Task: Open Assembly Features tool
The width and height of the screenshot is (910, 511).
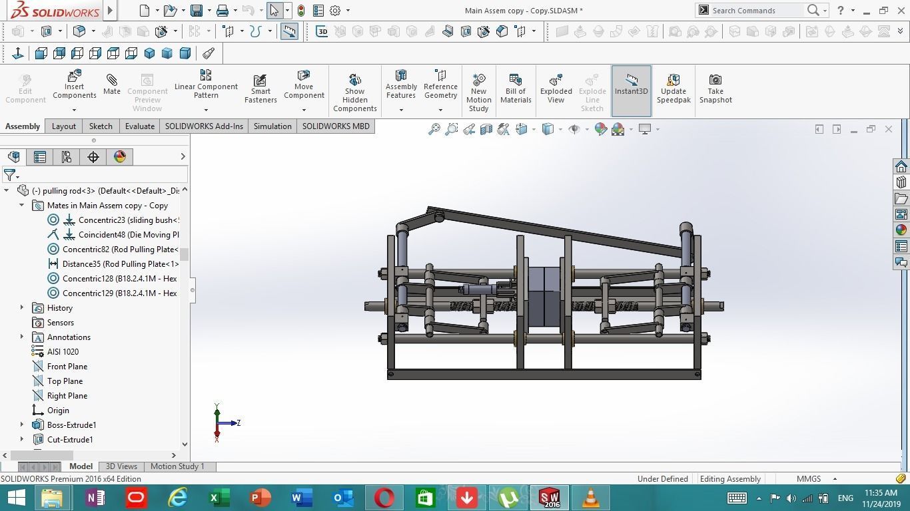Action: click(401, 85)
